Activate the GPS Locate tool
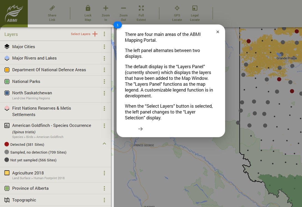Viewport: 302px width, 207px height. tap(177, 13)
